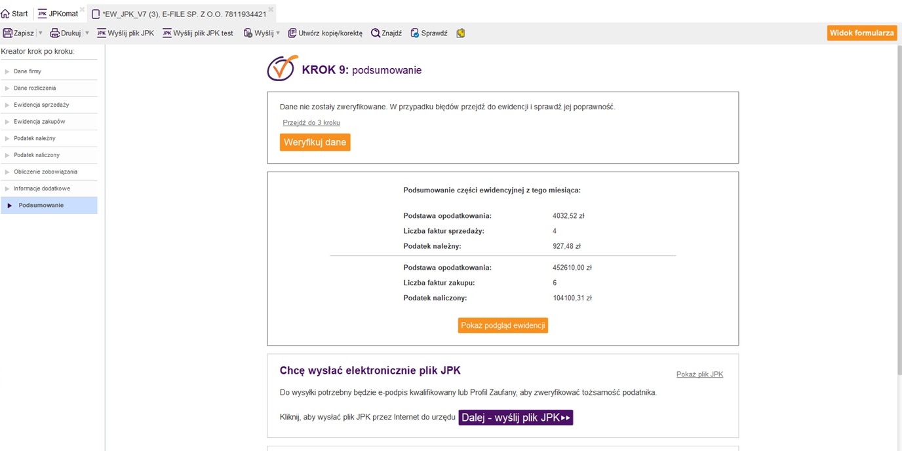Click the Drukuj printer icon
902x451 pixels.
click(54, 33)
